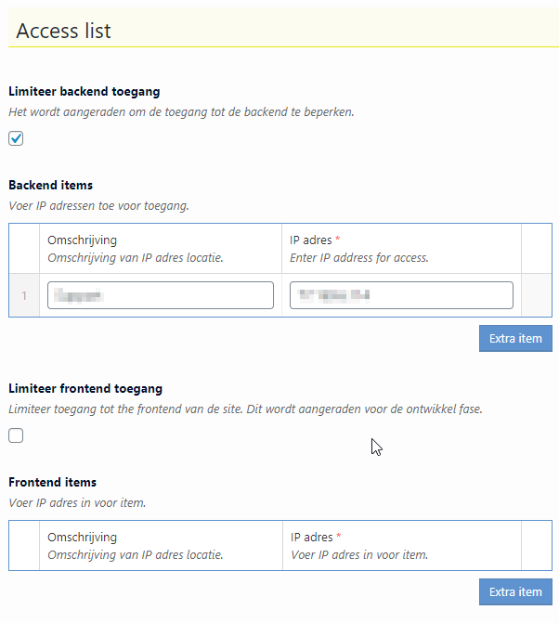559x623 pixels.
Task: Click the frontend 'ontwikkel fase' description text
Action: tap(245, 409)
